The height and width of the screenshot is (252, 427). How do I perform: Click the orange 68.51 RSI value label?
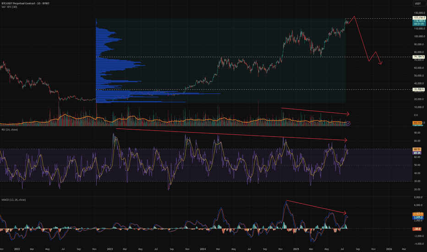(417, 149)
